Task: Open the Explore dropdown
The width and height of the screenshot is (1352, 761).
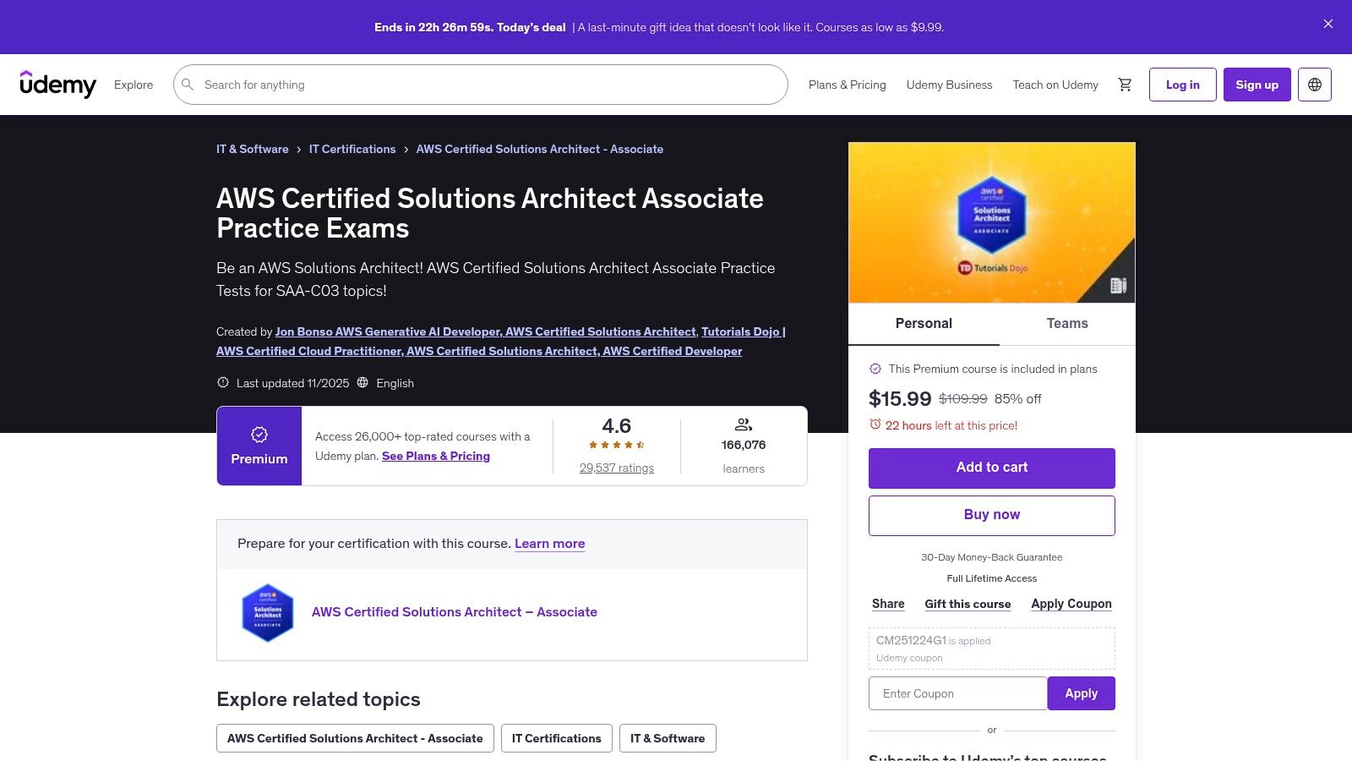Action: [133, 85]
